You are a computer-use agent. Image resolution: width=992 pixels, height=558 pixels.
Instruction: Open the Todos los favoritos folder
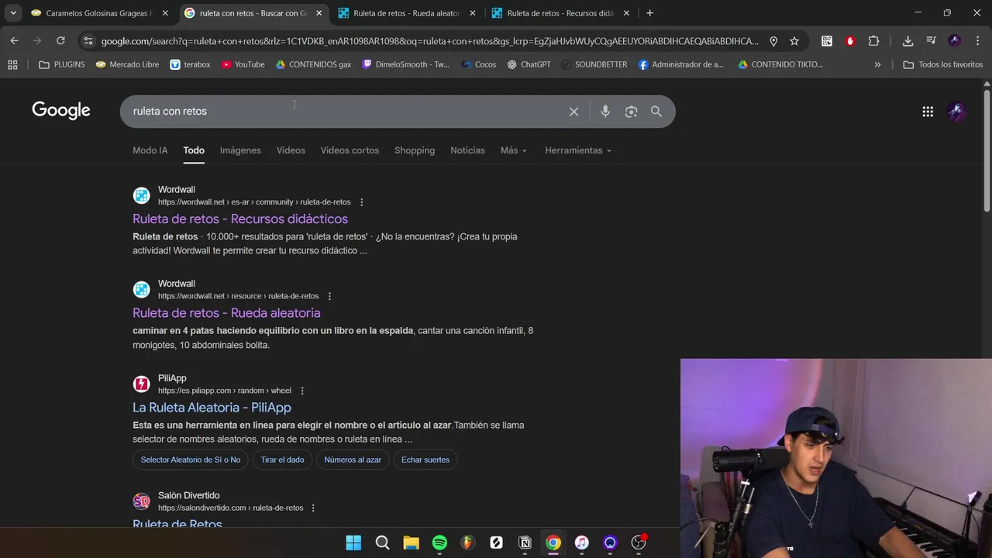942,64
